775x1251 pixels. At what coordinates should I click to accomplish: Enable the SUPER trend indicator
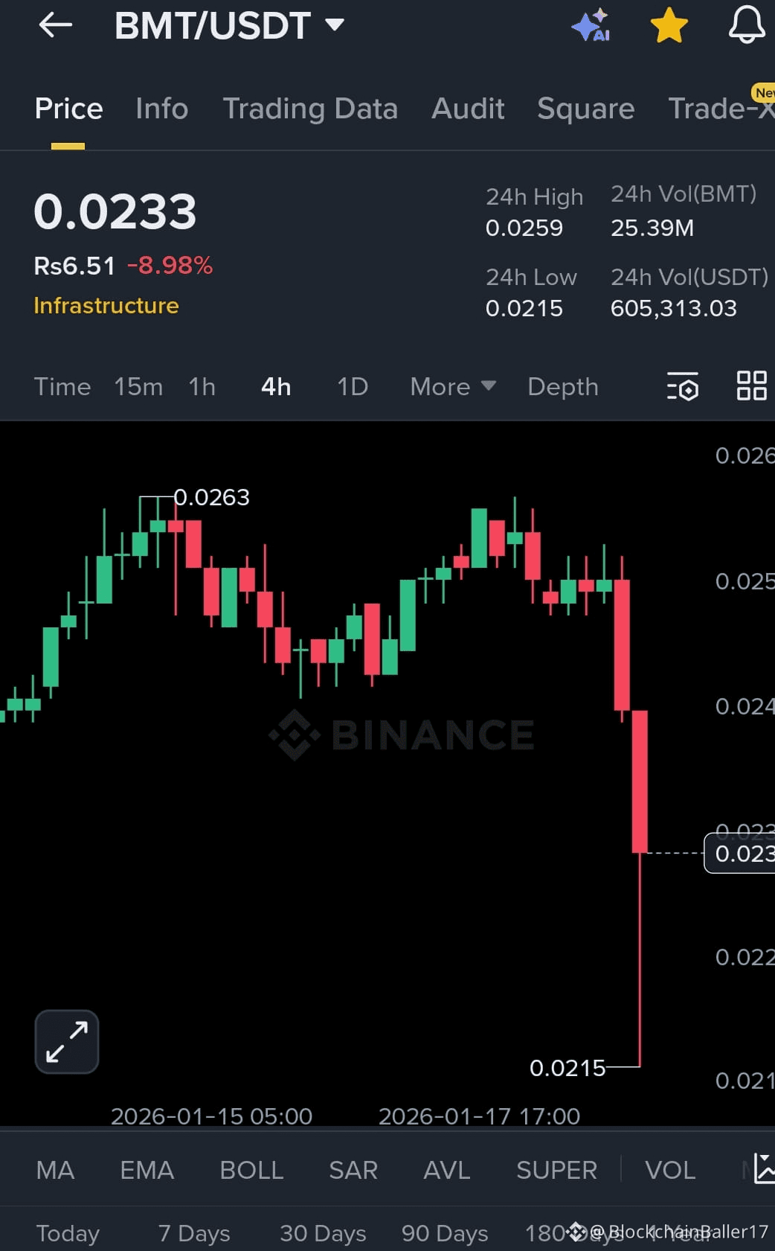pos(556,1170)
